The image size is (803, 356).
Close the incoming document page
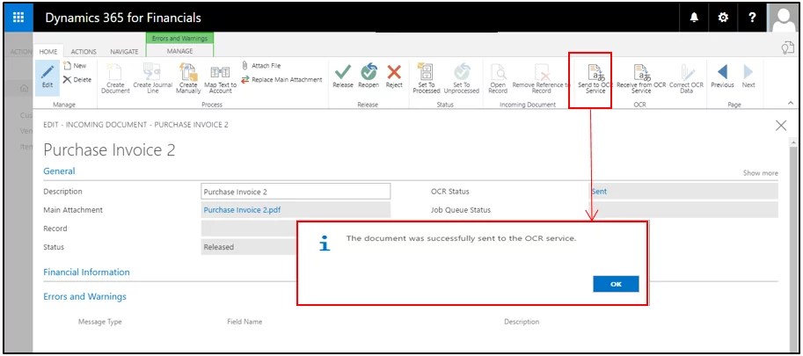(x=781, y=126)
